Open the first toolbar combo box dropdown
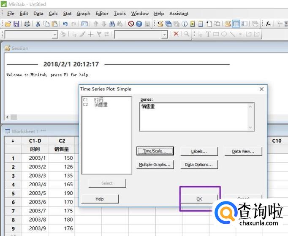Screen dimensions: 288x236 coord(54,35)
